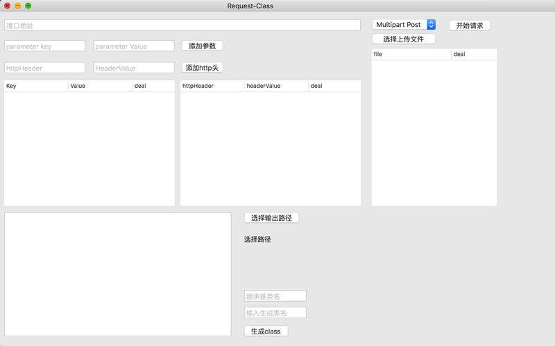Click the 选择输出路径 button
Viewport: 555px width, 346px height.
click(271, 218)
